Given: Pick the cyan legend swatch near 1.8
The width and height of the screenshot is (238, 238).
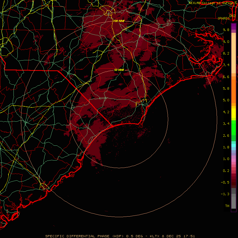Looking at the screenshot, I should [234, 145].
